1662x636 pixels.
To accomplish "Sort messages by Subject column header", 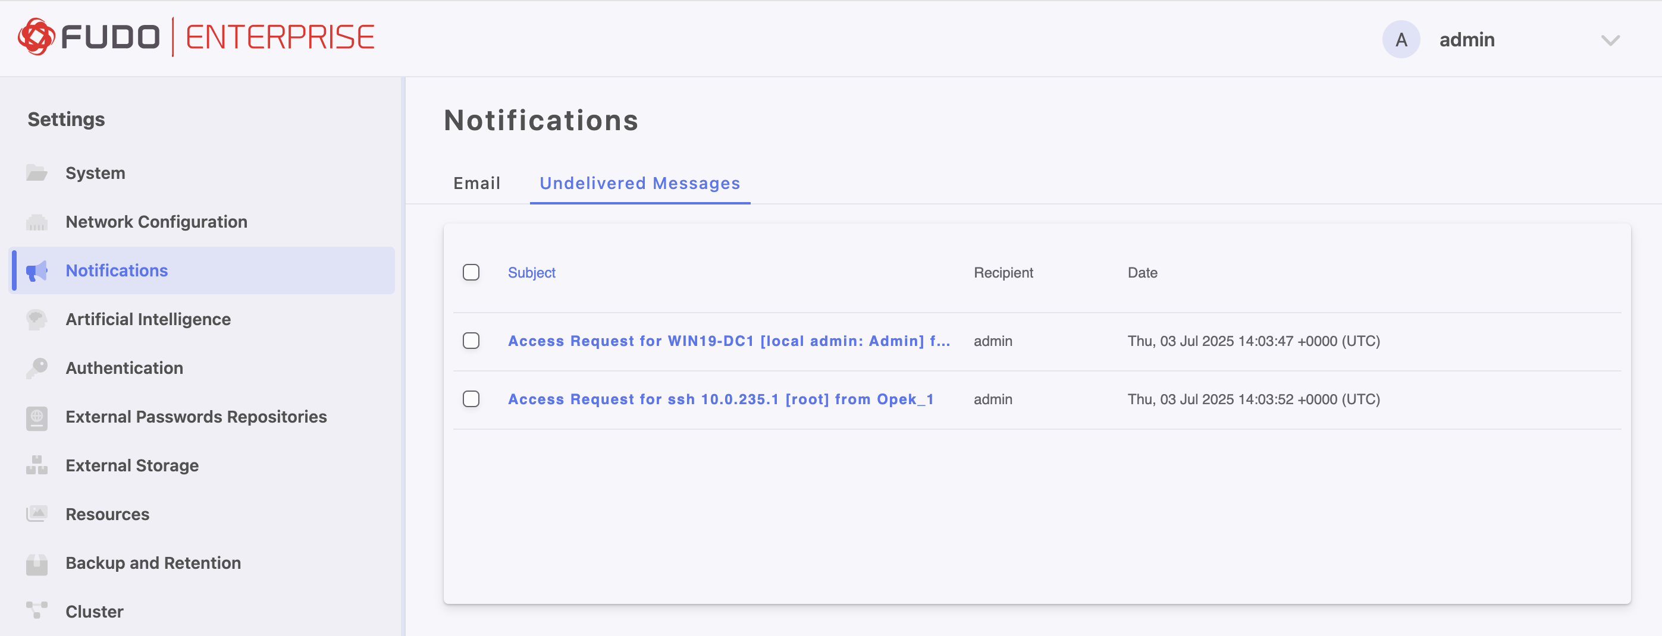I will coord(531,273).
